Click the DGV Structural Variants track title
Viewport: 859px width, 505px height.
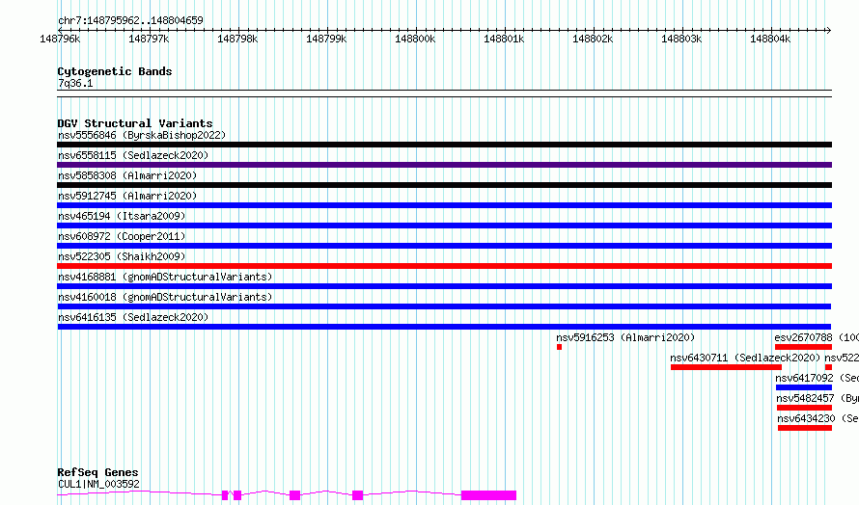(x=135, y=123)
